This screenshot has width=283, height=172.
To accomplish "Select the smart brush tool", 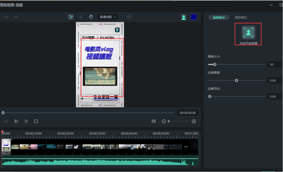I will coord(71,17).
